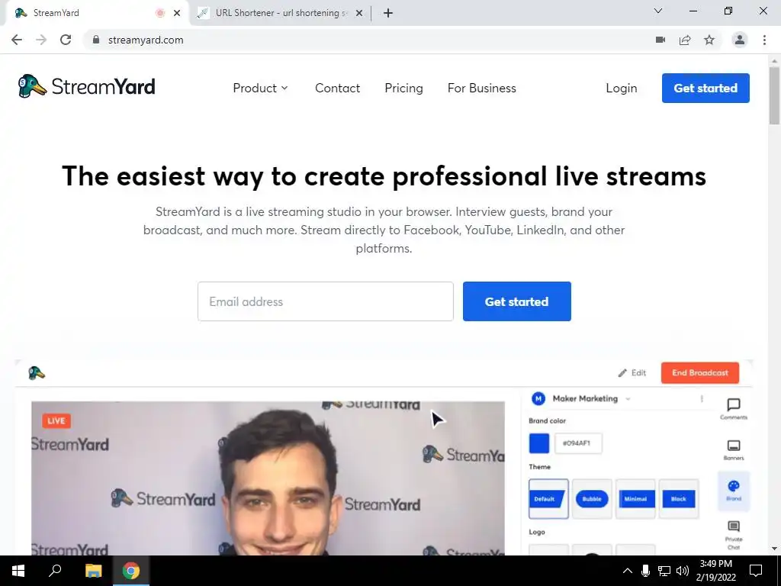Select the Block theme
This screenshot has width=781, height=586.
pos(678,499)
